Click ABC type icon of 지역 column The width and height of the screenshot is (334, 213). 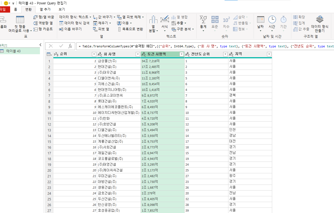point(231,54)
